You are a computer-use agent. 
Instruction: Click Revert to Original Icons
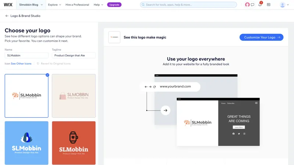[x=56, y=63]
